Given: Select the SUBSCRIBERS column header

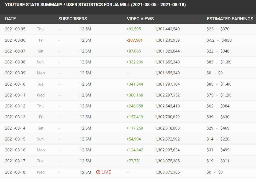Looking at the screenshot, I should (x=73, y=19).
